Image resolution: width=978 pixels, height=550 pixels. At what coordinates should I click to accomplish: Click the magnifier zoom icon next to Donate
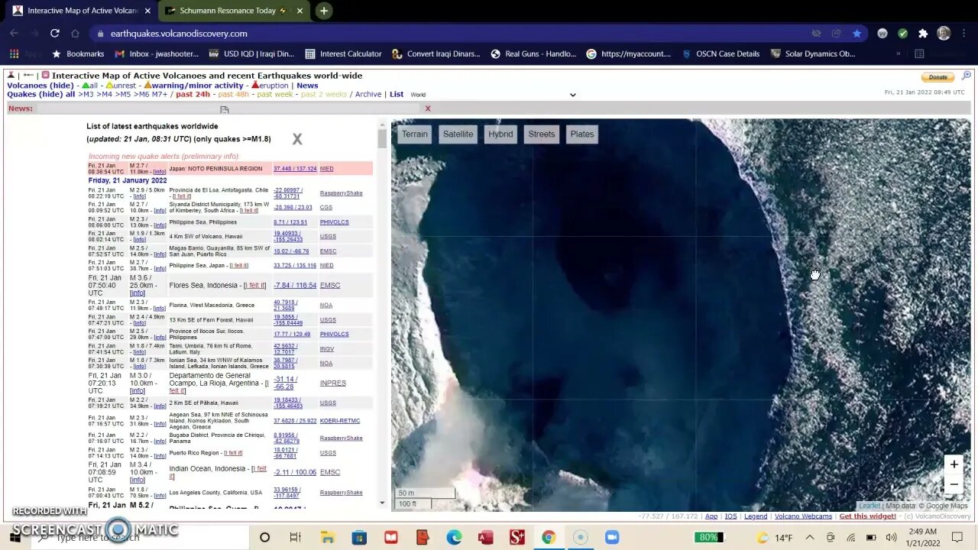coord(967,76)
